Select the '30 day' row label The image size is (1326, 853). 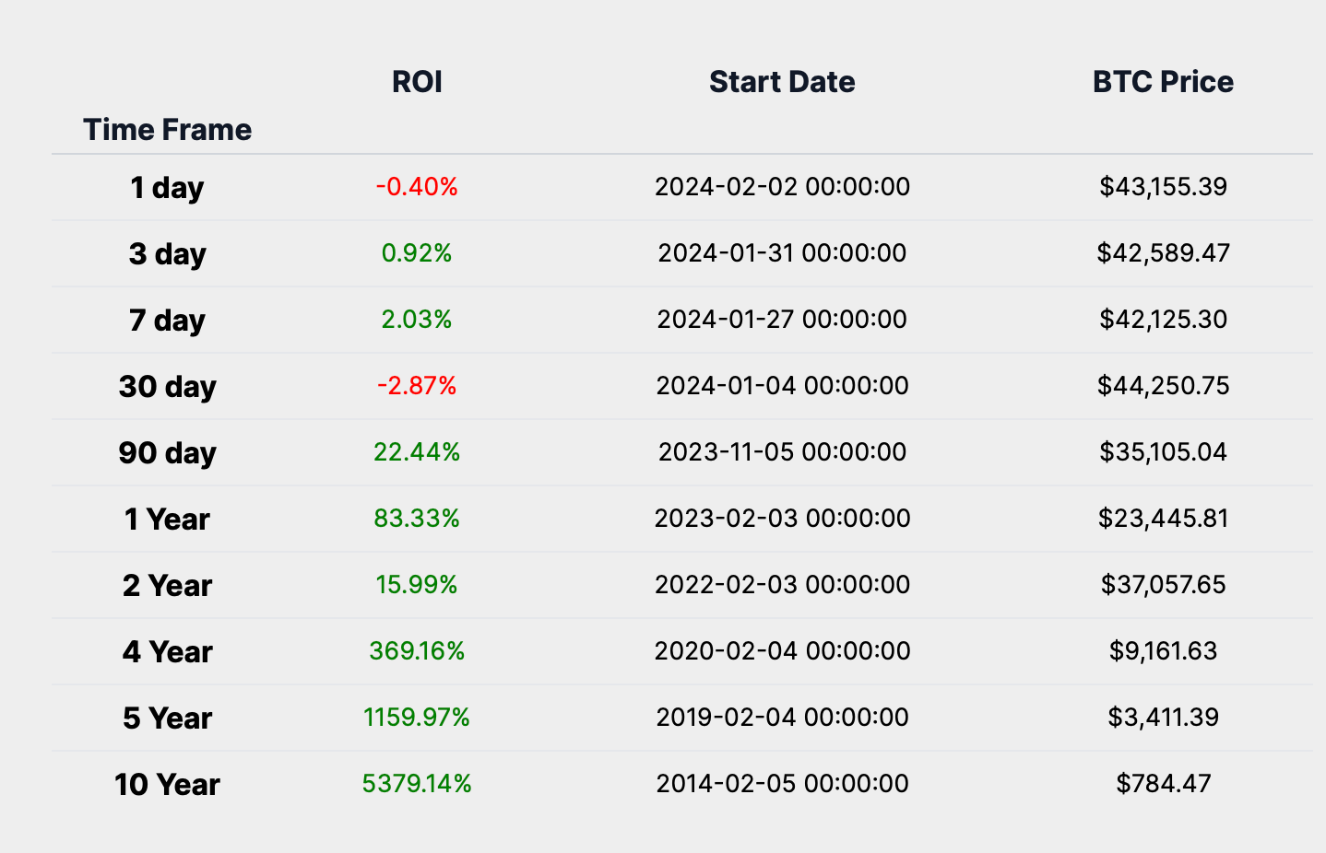point(167,387)
